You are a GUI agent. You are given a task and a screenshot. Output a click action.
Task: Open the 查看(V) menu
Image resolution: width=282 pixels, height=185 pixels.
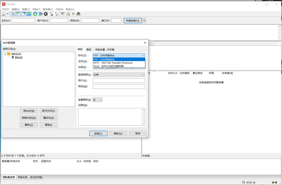26,9
